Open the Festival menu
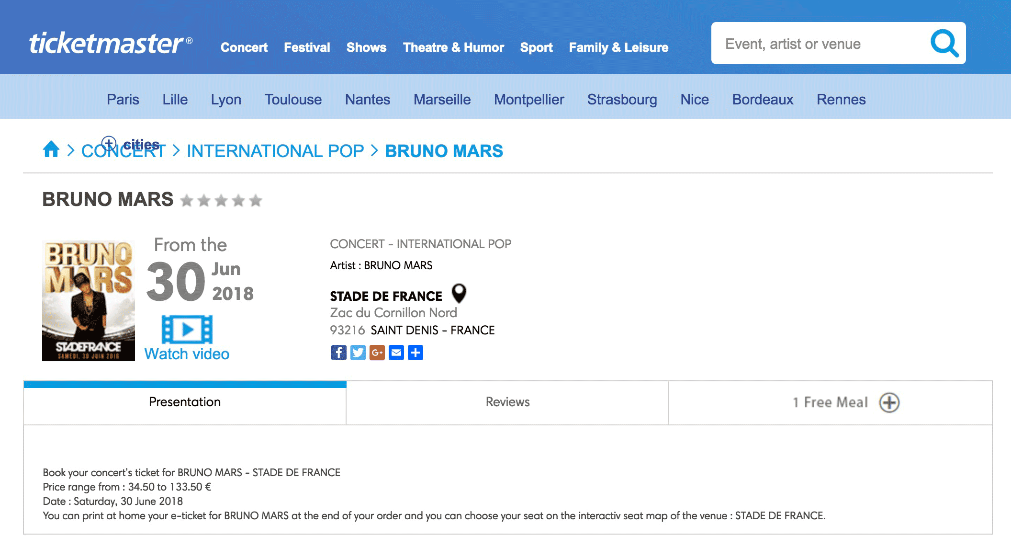 point(307,47)
